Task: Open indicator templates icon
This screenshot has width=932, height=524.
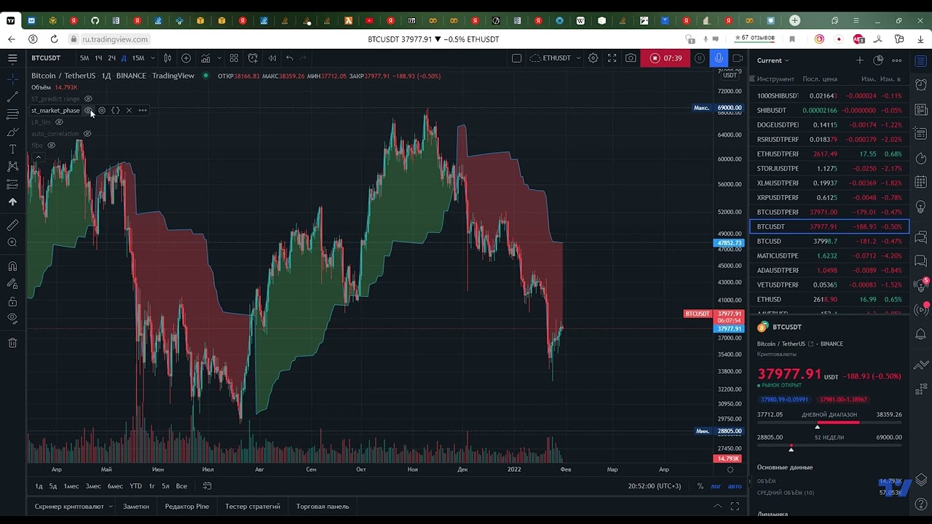Action: pyautogui.click(x=234, y=58)
